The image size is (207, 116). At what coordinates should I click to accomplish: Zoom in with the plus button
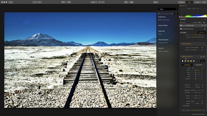click(103, 2)
